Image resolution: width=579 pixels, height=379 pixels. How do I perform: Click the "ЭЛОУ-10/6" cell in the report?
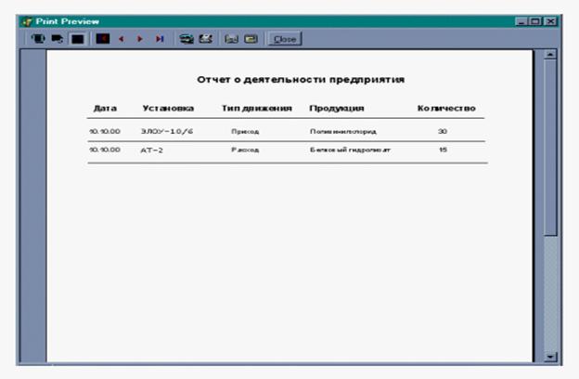click(x=166, y=131)
